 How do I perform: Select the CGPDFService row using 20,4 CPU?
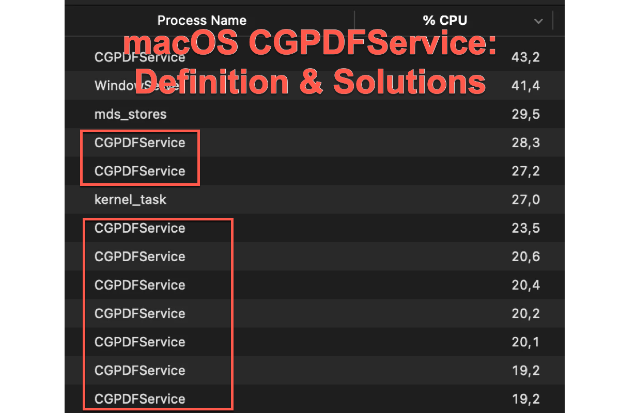[315, 285]
